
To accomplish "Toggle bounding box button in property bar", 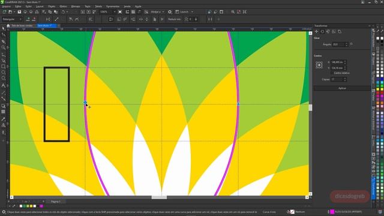I will (210, 19).
